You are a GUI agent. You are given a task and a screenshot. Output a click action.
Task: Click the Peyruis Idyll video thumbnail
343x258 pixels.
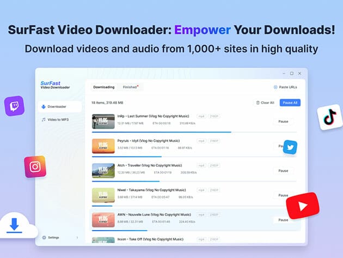pyautogui.click(x=103, y=146)
